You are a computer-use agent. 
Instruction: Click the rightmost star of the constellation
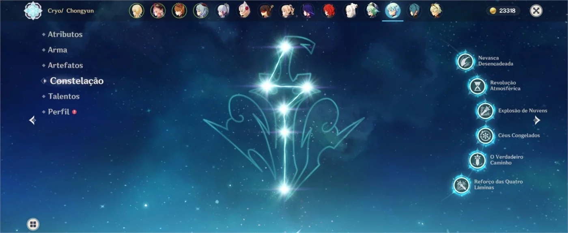pos(307,87)
